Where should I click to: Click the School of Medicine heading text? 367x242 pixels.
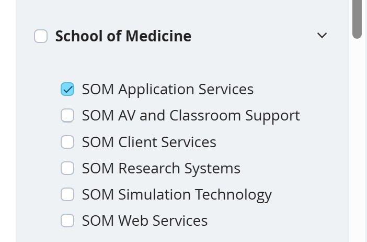tap(123, 36)
